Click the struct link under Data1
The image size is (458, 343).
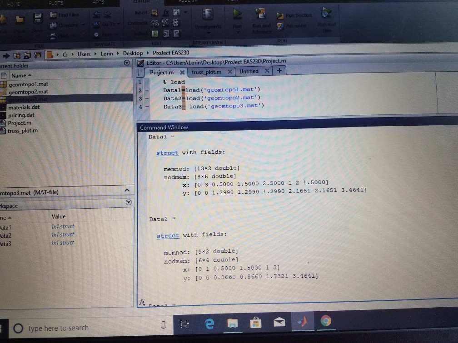click(167, 152)
